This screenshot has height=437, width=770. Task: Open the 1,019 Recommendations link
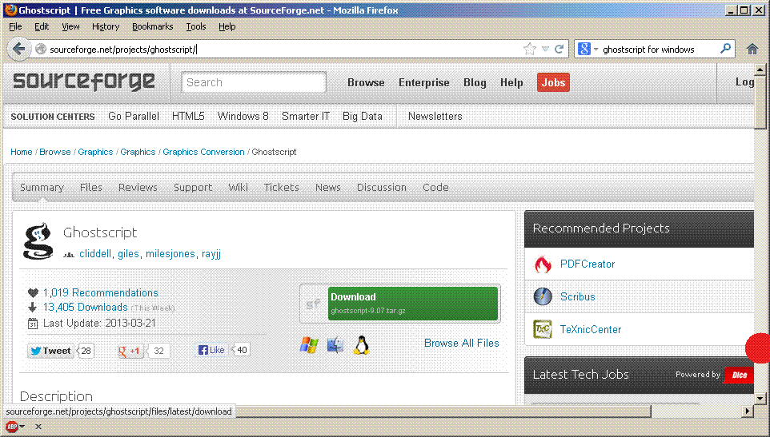pos(101,293)
